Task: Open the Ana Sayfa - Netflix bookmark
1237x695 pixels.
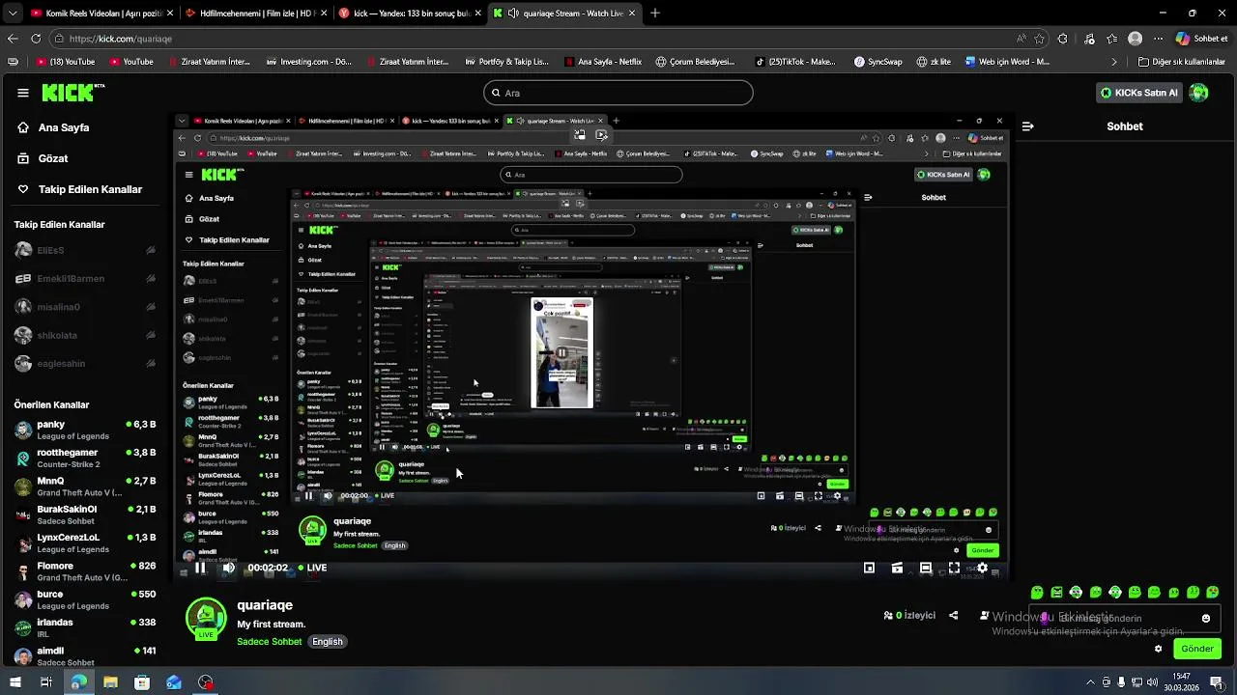Action: [x=602, y=62]
